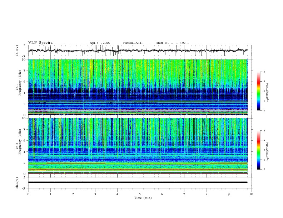Screen dimensions: 283x218
Task: Click inside the ch.1 spectrogram panel
Action: pos(138,87)
